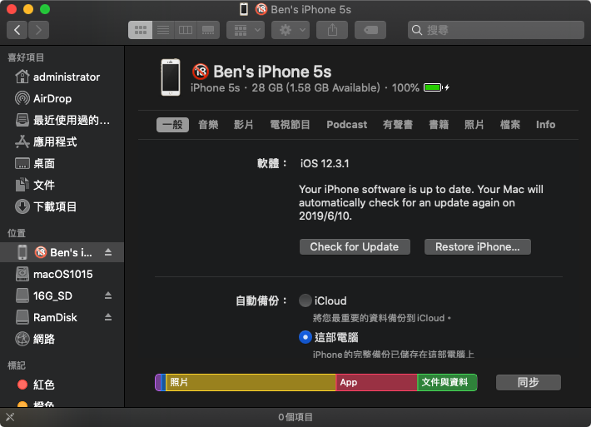Open macOS1015 disk in sidebar
This screenshot has height=427, width=591.
(x=62, y=274)
